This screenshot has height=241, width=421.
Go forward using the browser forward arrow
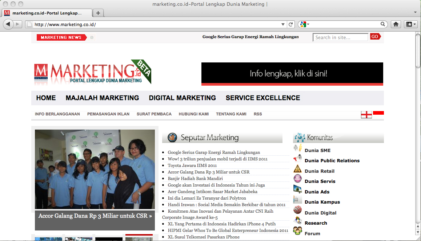pos(18,24)
